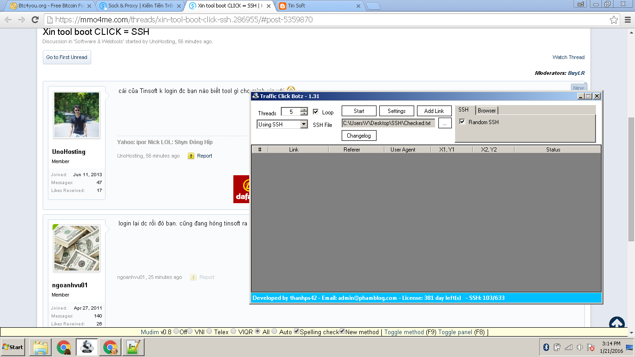Click the Threads number field

pyautogui.click(x=291, y=112)
